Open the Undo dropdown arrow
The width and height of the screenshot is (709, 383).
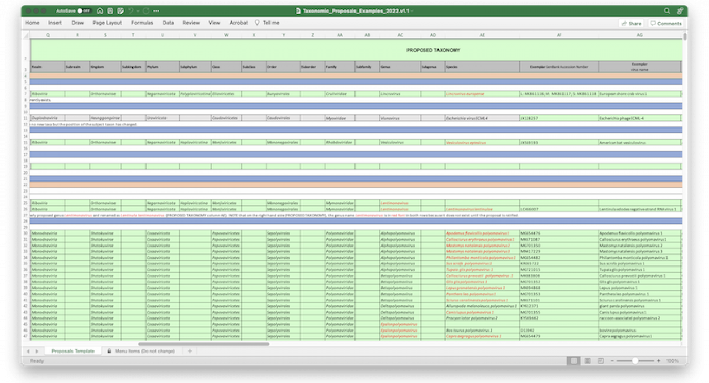[x=138, y=10]
